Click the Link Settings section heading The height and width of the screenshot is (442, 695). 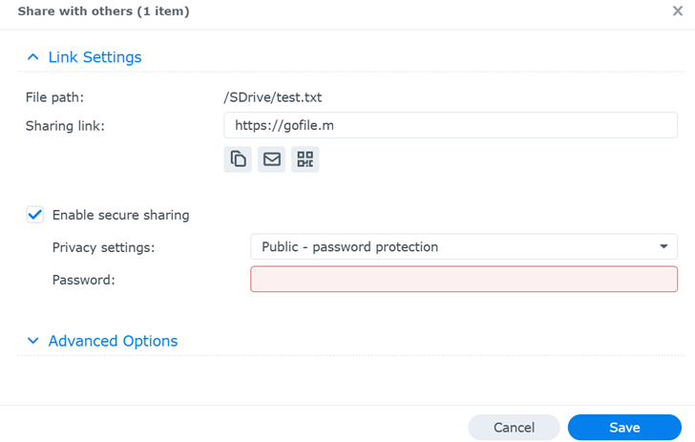95,57
